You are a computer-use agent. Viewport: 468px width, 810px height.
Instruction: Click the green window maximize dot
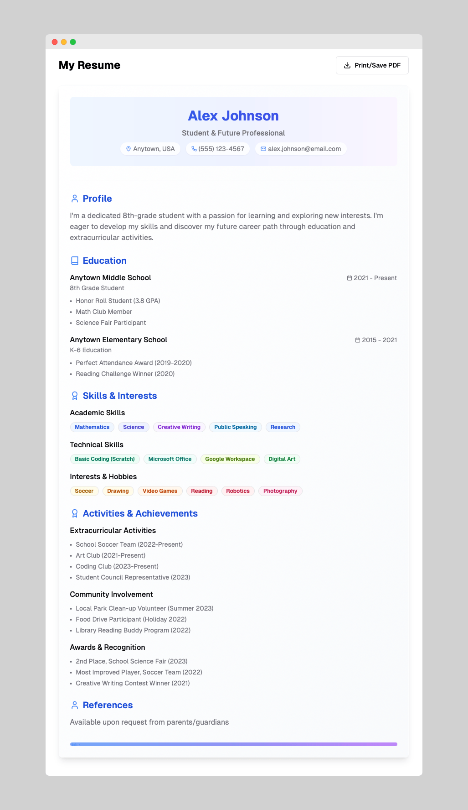coord(73,42)
